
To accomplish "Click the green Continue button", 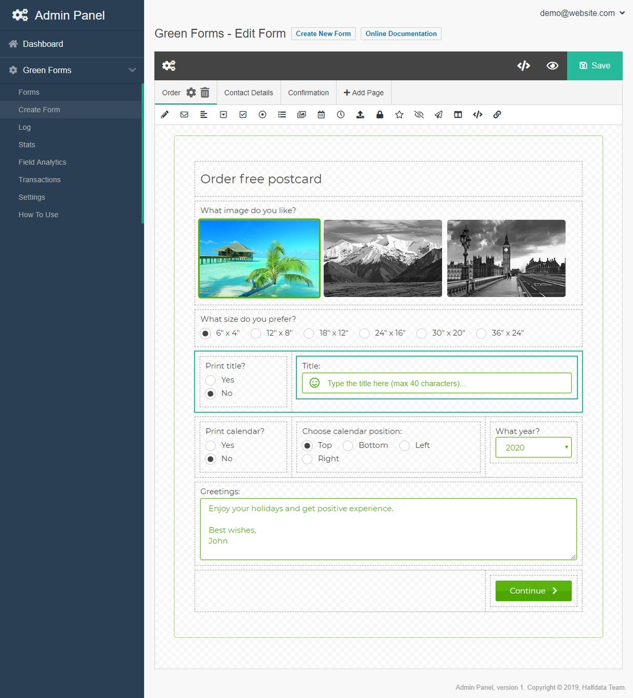I will [533, 591].
